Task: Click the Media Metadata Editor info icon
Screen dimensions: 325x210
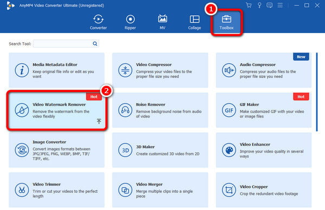Action: (x=22, y=70)
